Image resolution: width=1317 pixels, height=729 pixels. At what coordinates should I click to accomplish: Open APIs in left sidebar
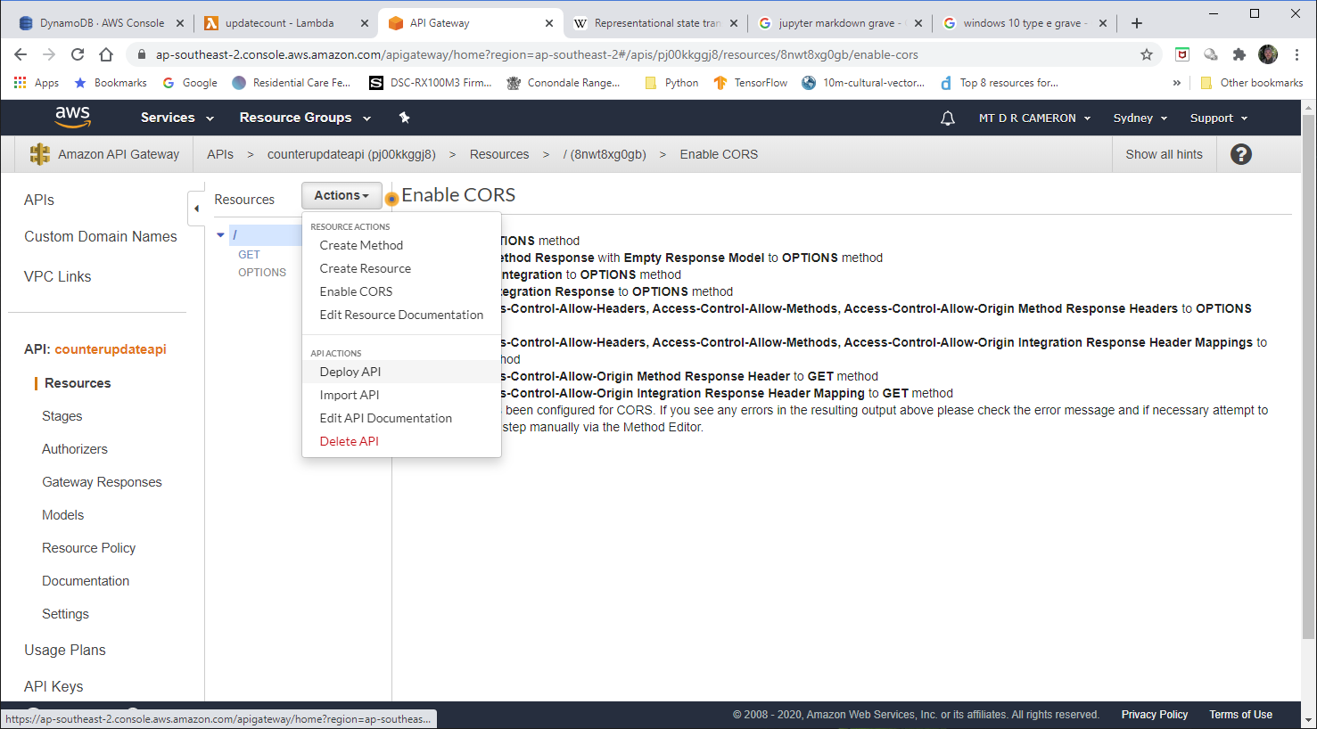(39, 200)
